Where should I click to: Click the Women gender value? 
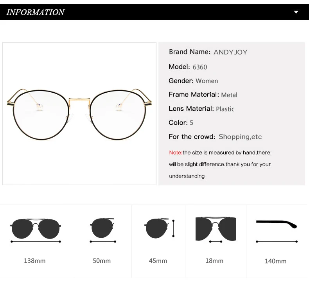pyautogui.click(x=207, y=81)
